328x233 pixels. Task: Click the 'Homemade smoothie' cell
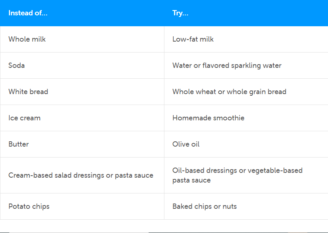pos(209,118)
